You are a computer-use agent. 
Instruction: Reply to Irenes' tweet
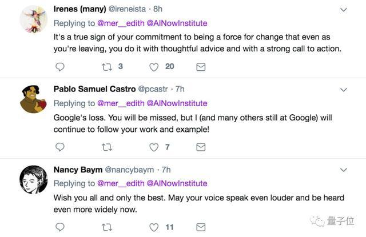[x=60, y=67]
